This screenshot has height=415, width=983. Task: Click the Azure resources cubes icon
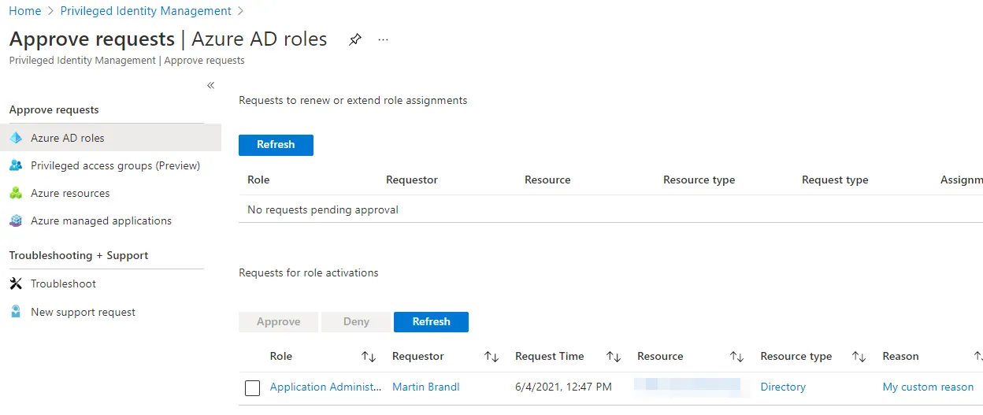pos(16,193)
